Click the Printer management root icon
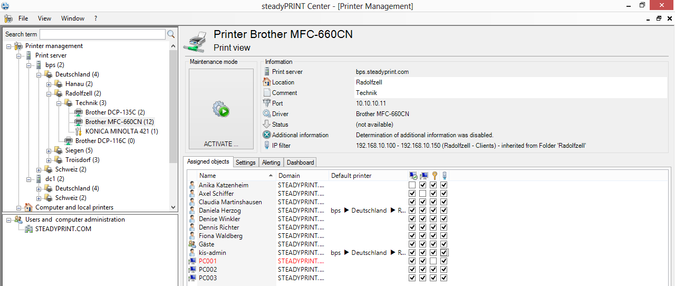675x286 pixels. tap(18, 46)
